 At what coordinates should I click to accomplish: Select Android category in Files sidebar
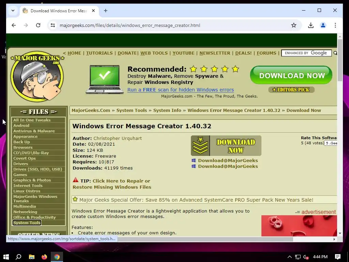click(x=21, y=126)
